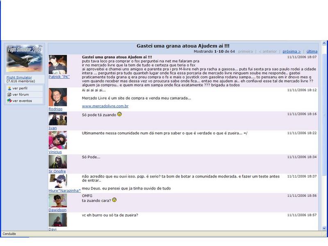Viewport: 328px width, 246px height.
Task: Go to the próxima page
Action: point(292,52)
